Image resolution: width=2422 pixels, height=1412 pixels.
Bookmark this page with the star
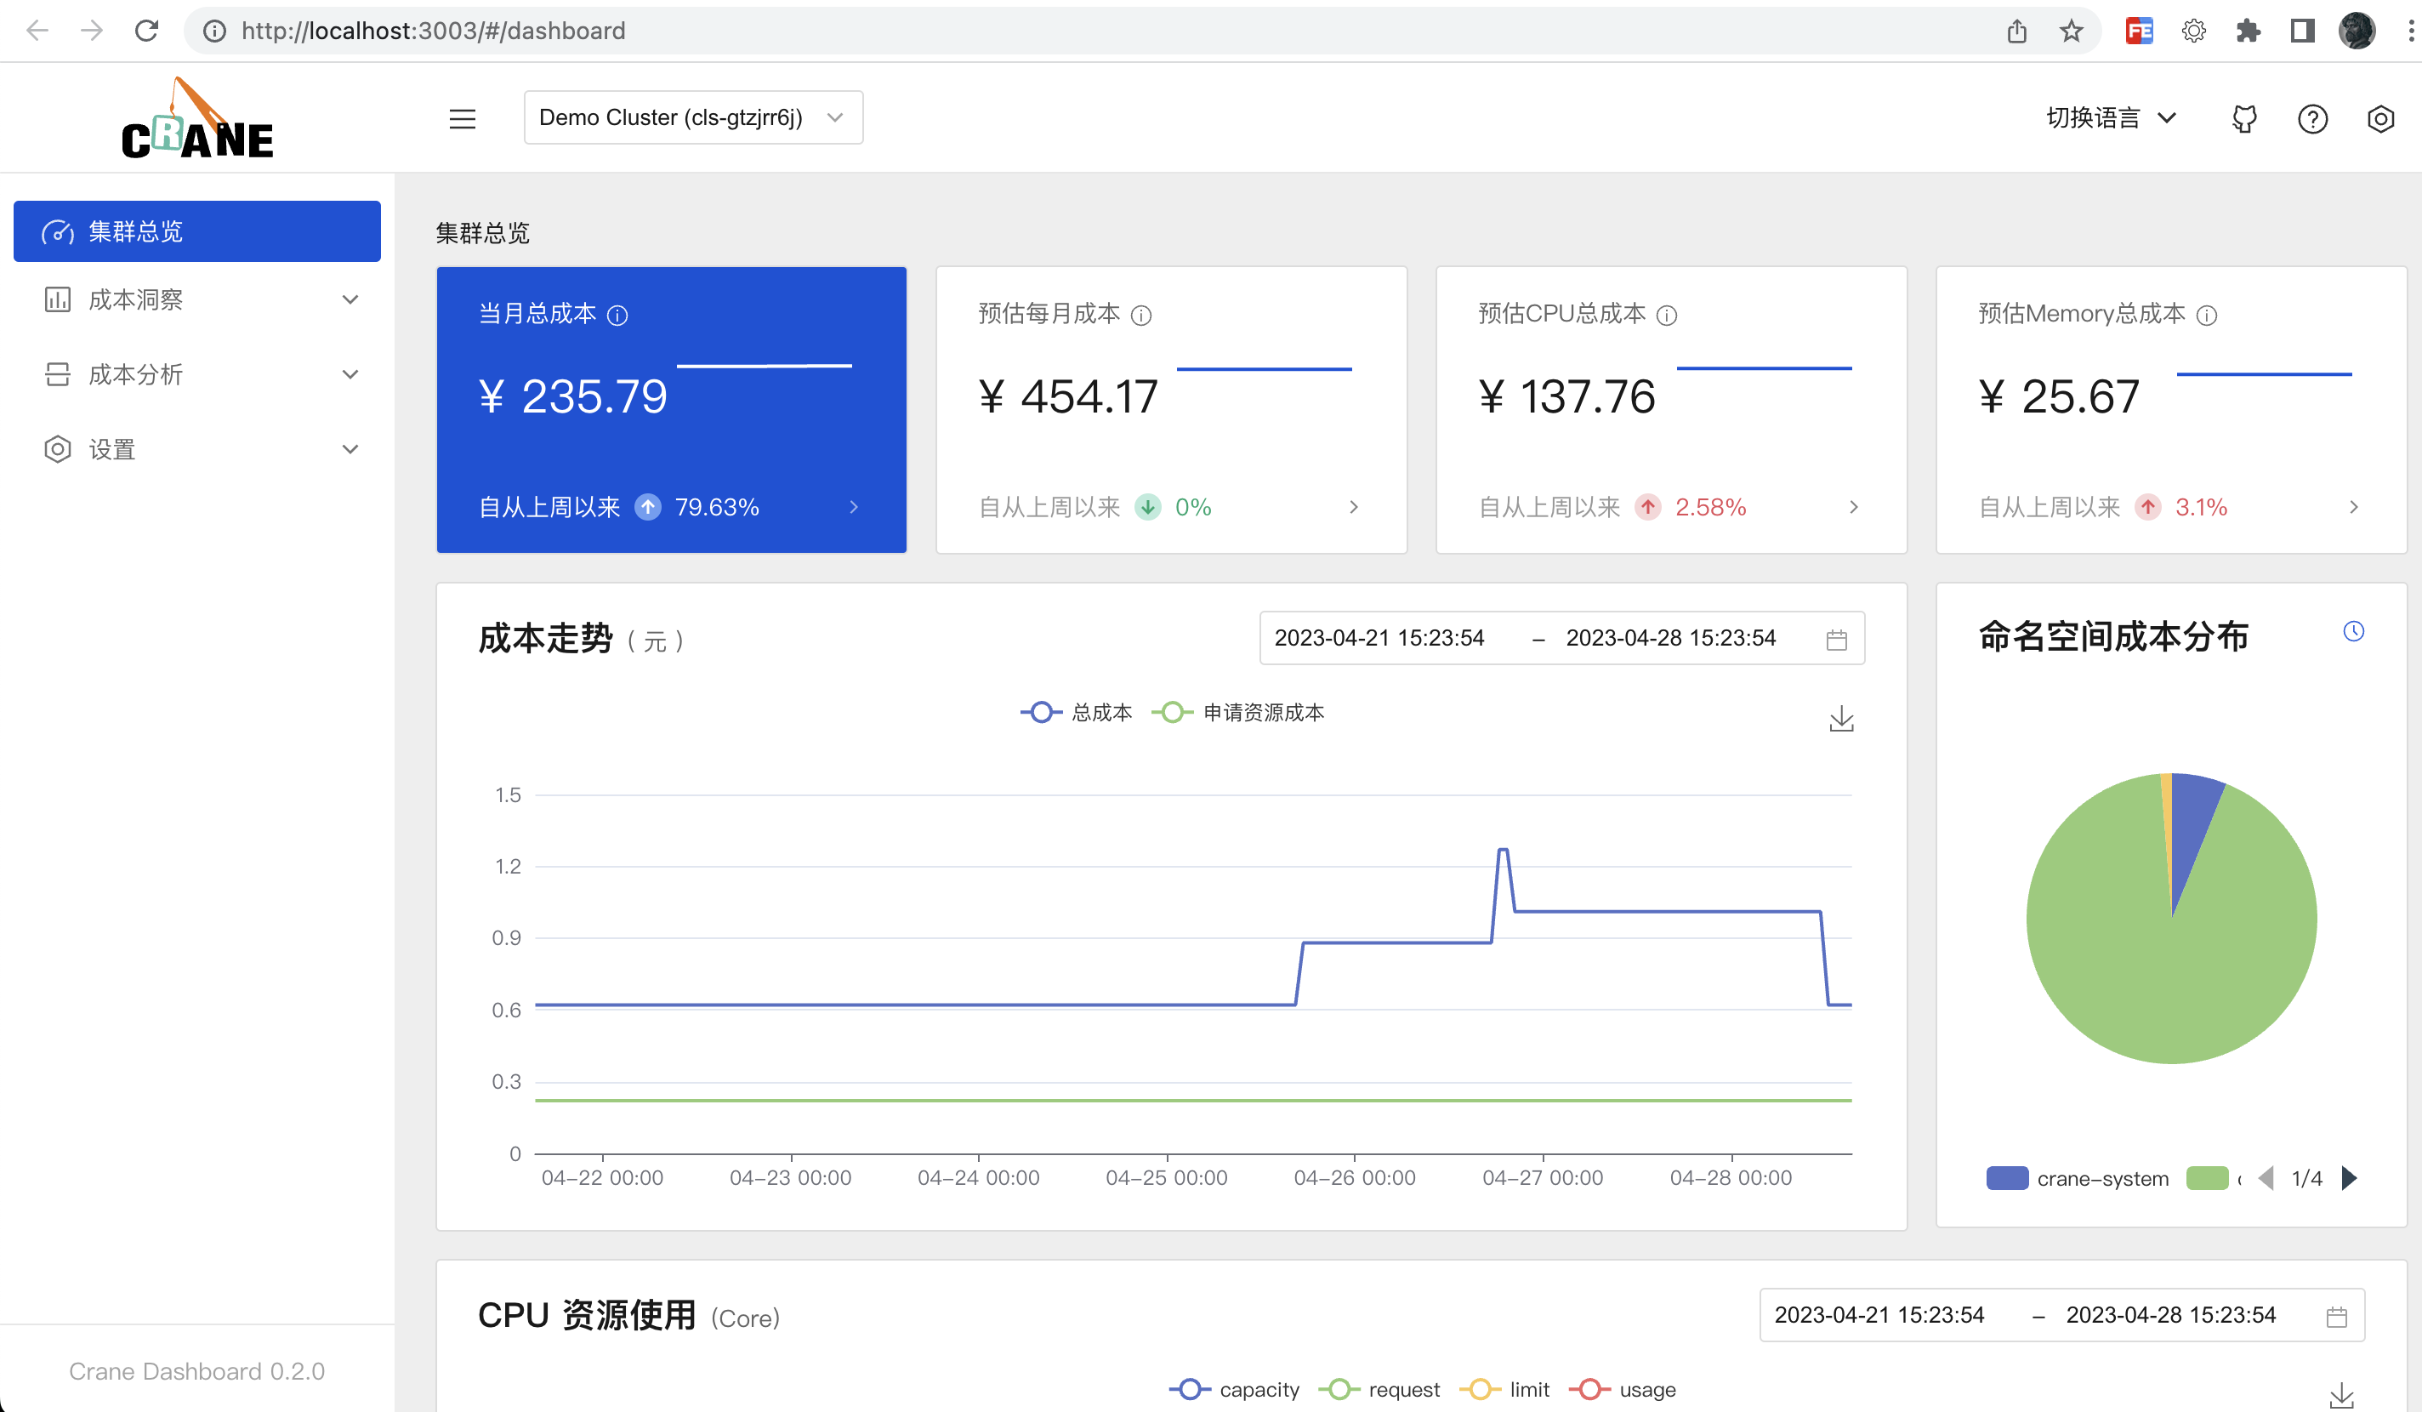2071,31
